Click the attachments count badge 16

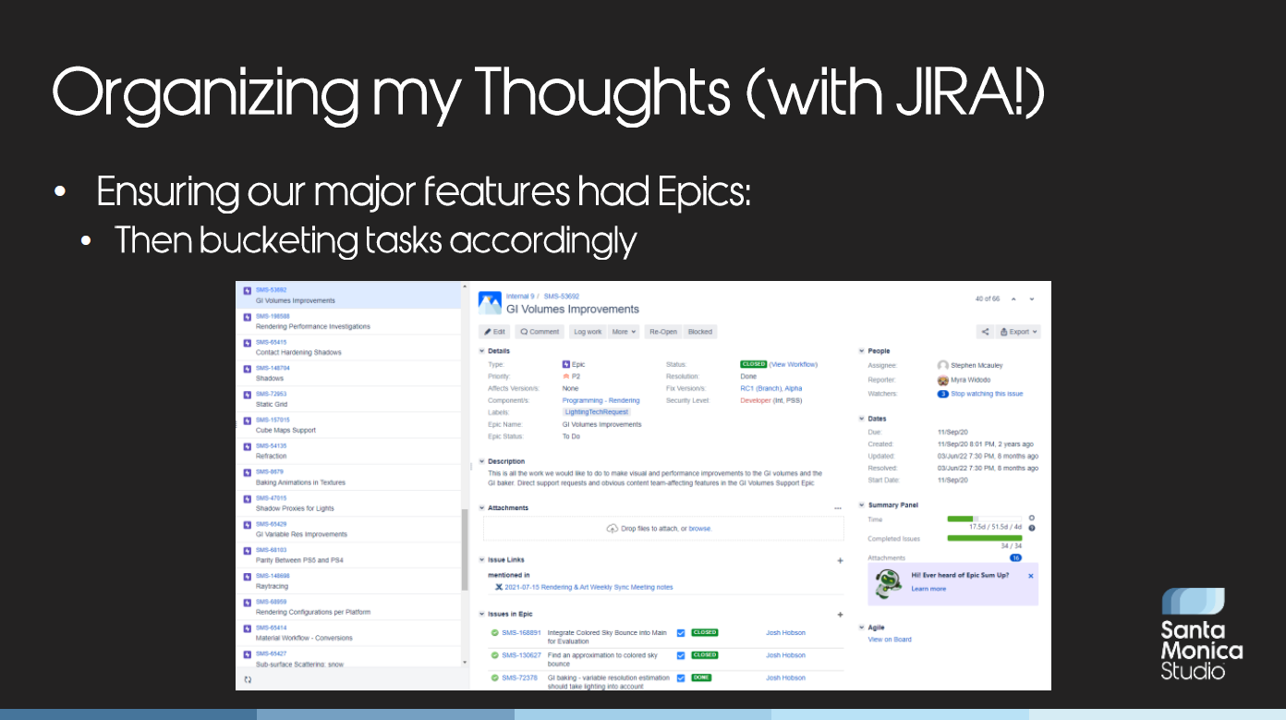(1015, 558)
